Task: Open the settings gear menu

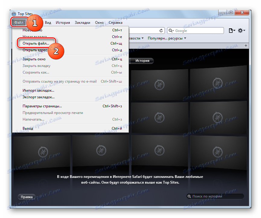Action: (241, 30)
